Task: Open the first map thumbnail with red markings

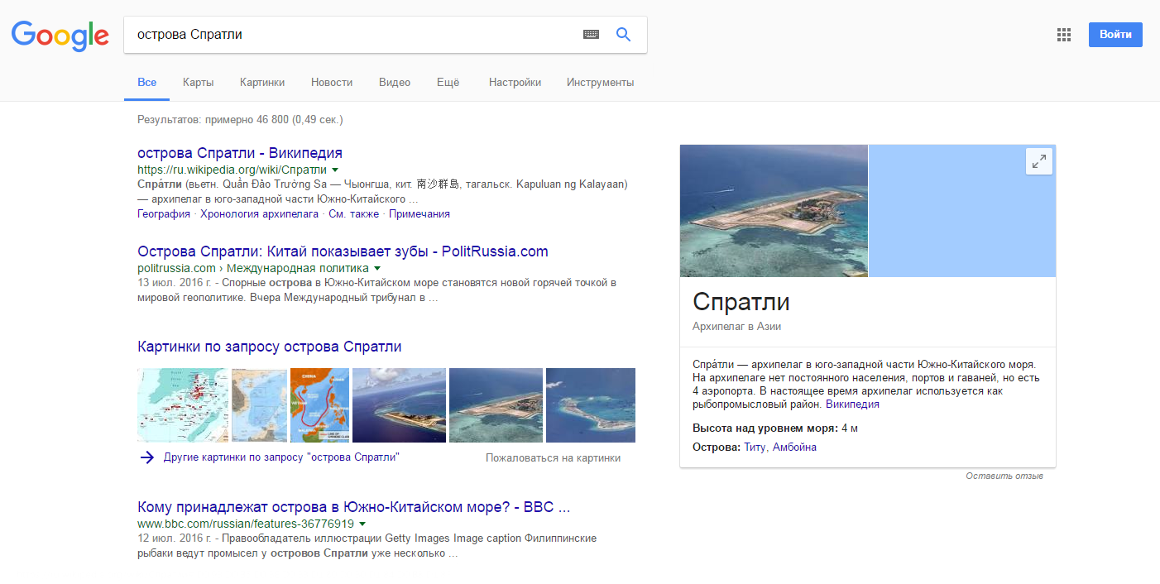Action: (183, 405)
